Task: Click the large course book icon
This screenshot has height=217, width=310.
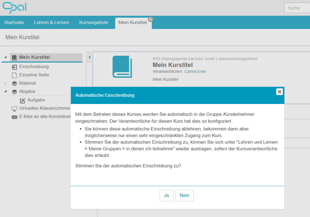Action: [122, 67]
